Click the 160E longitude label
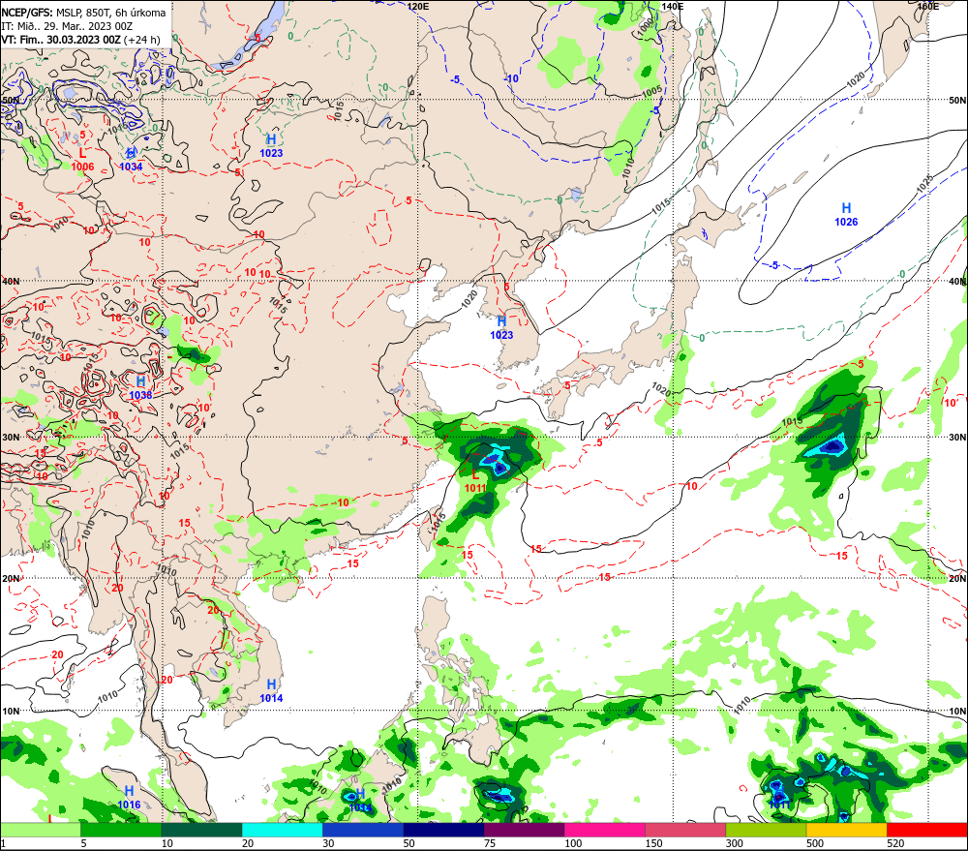968x851 pixels. click(x=928, y=6)
